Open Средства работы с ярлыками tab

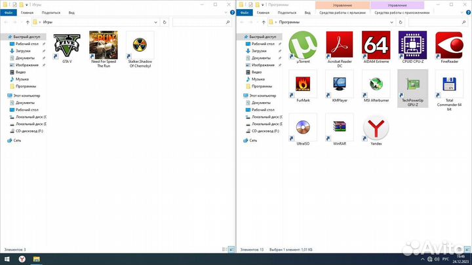click(342, 12)
